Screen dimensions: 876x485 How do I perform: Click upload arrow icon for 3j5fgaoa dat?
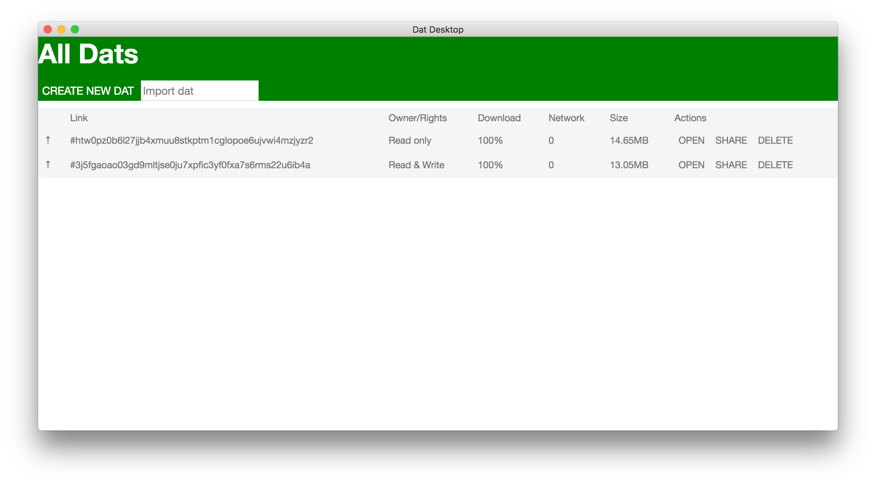point(48,165)
